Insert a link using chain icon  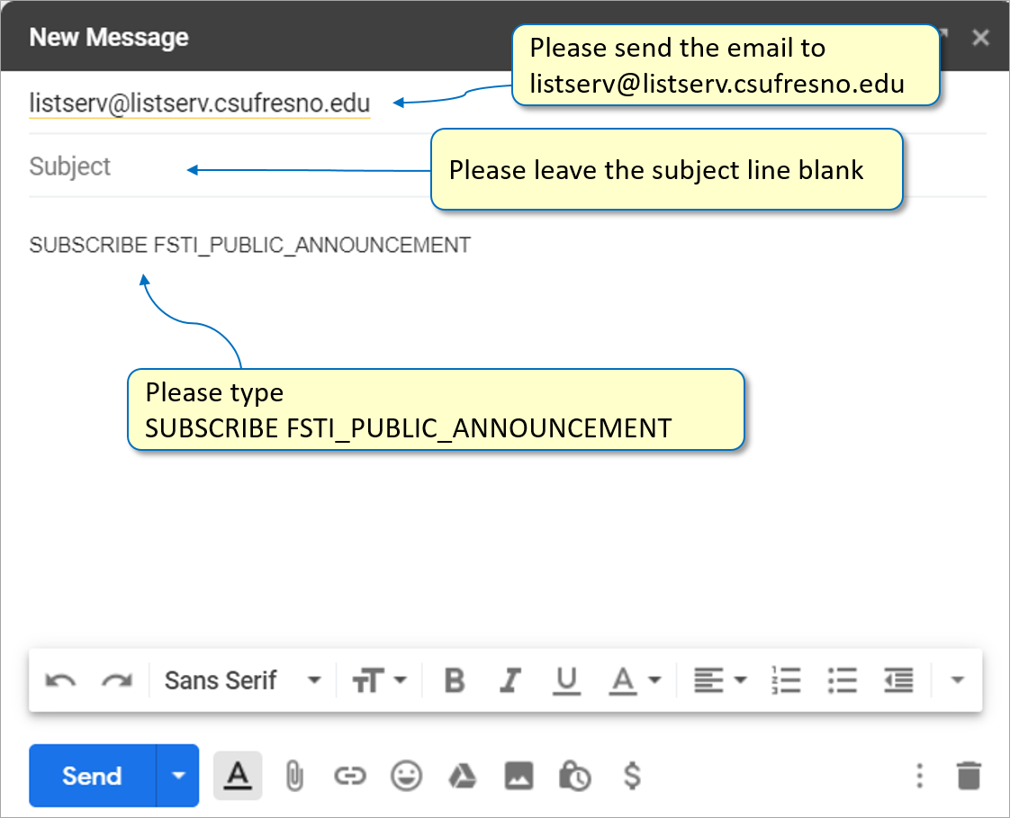pyautogui.click(x=349, y=776)
